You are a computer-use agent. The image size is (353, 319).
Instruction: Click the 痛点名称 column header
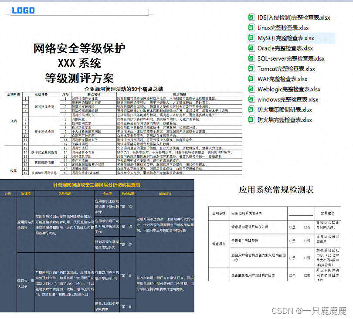coord(94,94)
